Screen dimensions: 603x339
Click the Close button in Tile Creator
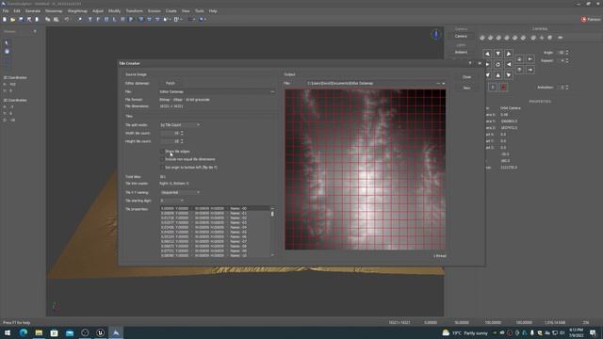[466, 77]
